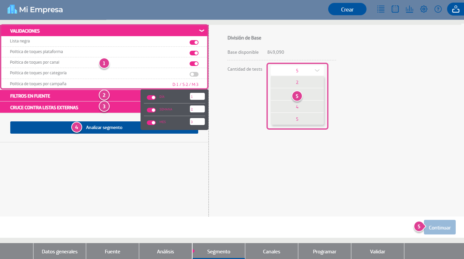Toggle the SEMANA switch in popup

(x=151, y=110)
